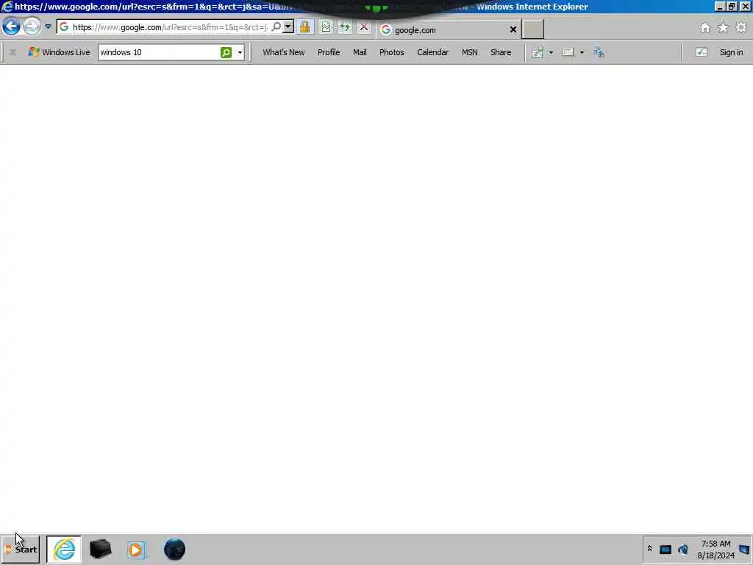Open MSN from the toolbar

(x=470, y=52)
